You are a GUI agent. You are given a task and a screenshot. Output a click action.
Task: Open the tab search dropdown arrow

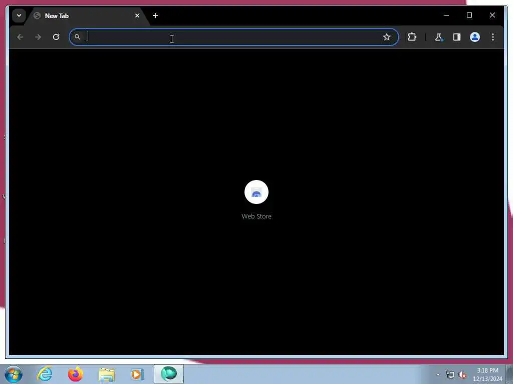pos(19,15)
